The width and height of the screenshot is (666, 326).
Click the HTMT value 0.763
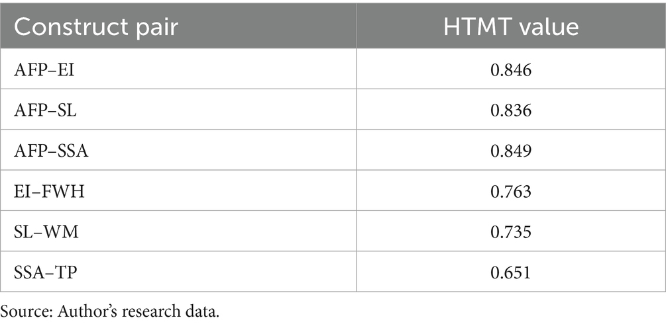pos(510,192)
